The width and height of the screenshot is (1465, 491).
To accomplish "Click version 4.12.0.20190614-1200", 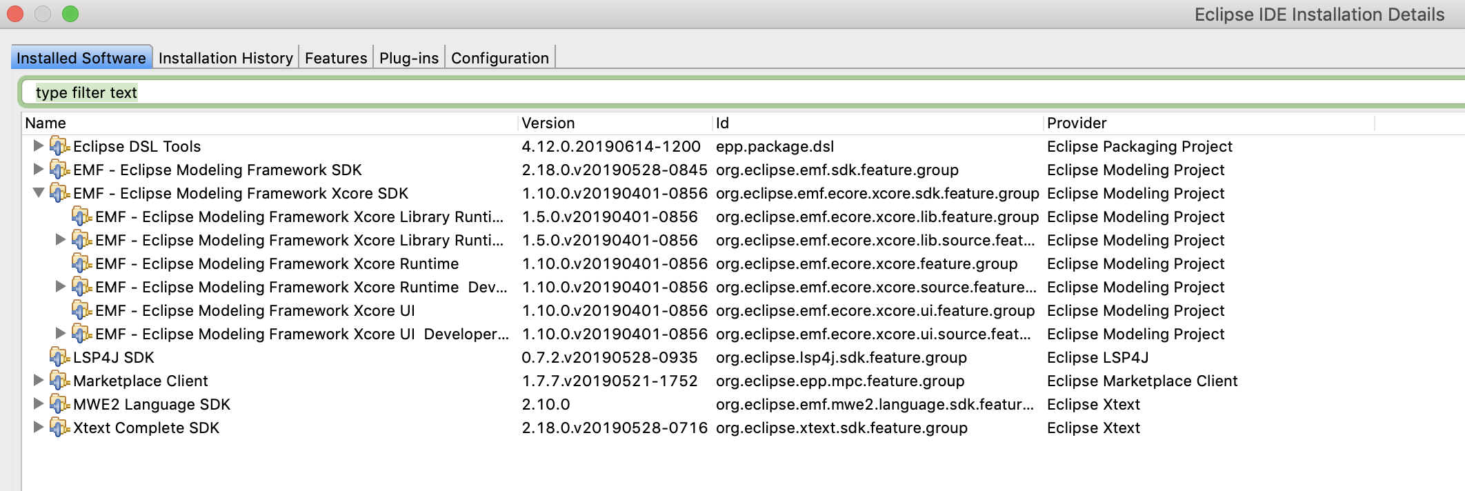I will pyautogui.click(x=611, y=146).
